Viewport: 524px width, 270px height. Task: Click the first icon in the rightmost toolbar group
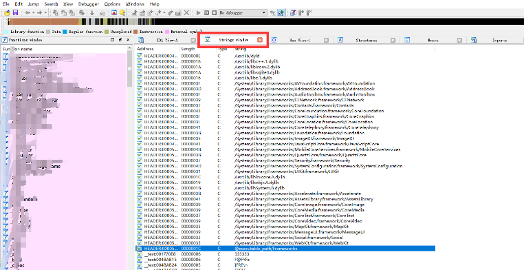tap(293, 12)
